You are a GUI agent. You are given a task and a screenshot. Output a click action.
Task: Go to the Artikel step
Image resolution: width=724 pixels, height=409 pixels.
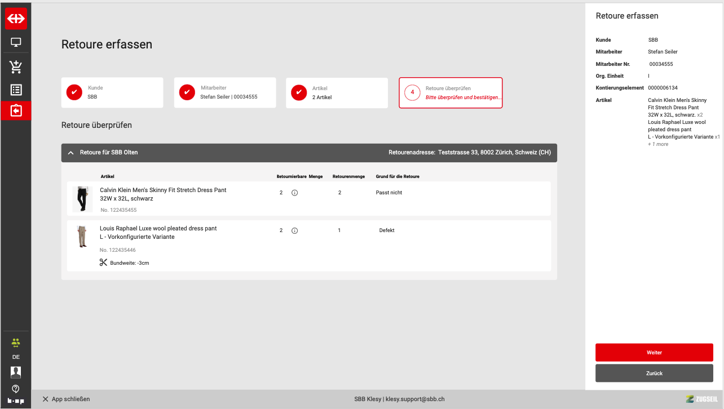coord(337,92)
